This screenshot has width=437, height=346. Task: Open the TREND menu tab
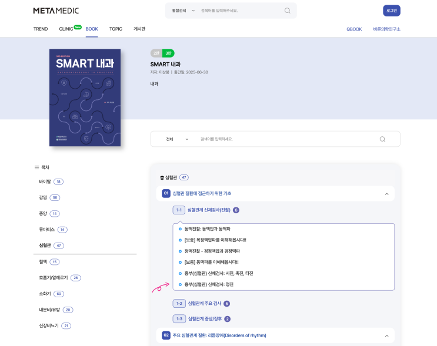(41, 29)
